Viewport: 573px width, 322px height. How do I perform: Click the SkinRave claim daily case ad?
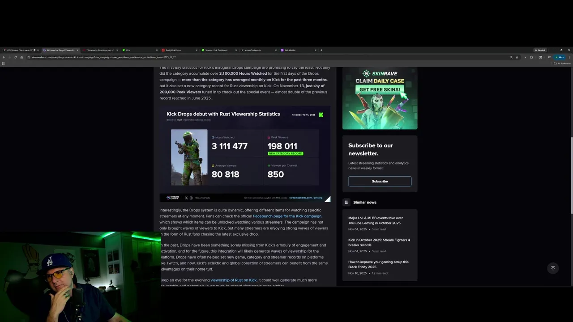point(380,98)
